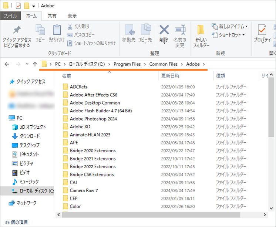Click Program Files in the address bar

(127, 64)
